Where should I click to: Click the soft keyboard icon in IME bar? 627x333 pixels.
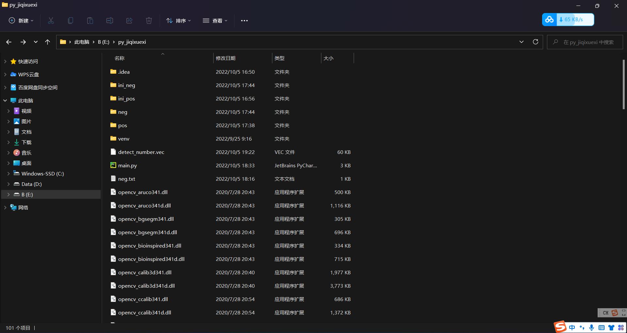pos(602,327)
